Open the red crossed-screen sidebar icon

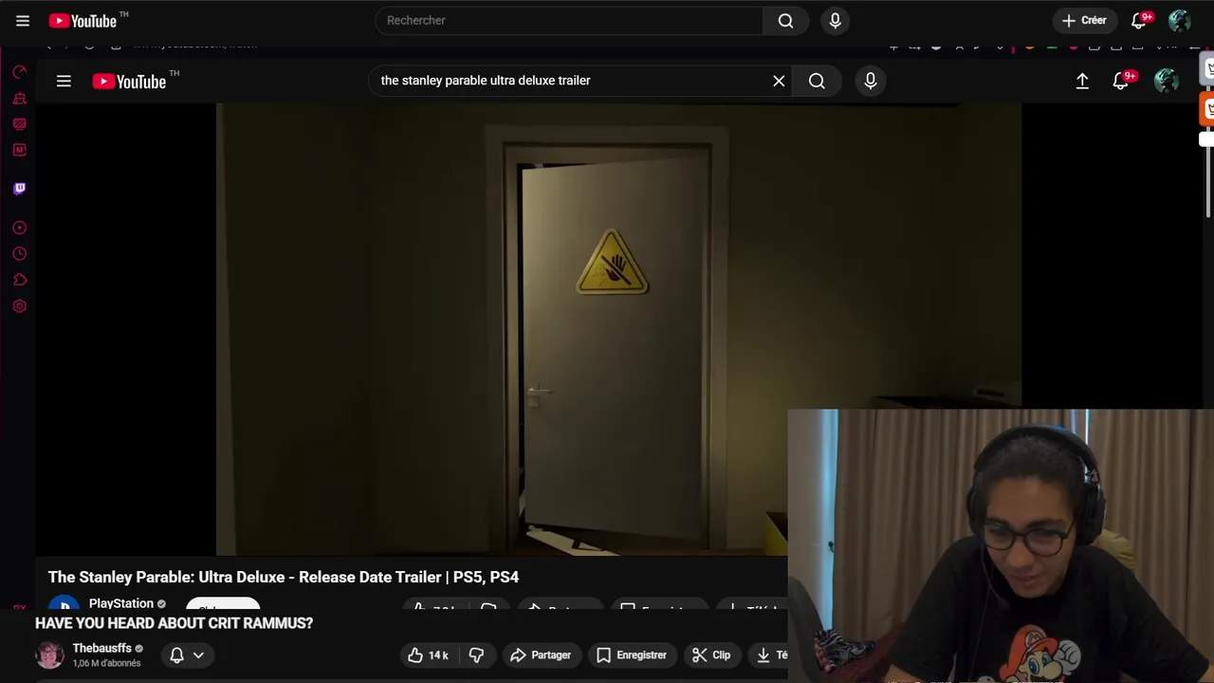coord(19,124)
